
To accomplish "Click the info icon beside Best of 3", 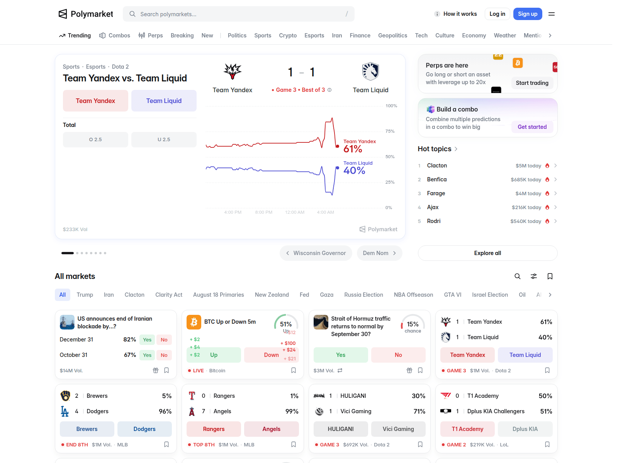I will click(329, 90).
